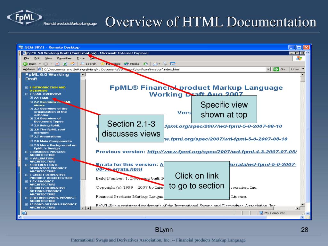Expand section 7 FX Product tree node

pos(27,182)
